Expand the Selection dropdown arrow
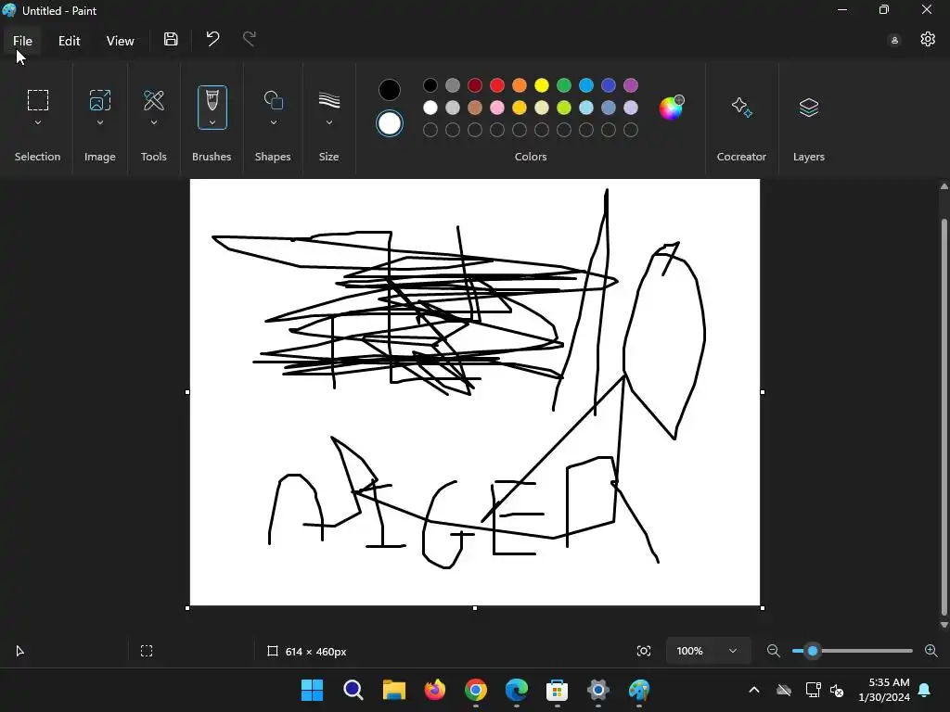The height and width of the screenshot is (712, 950). coord(37,122)
